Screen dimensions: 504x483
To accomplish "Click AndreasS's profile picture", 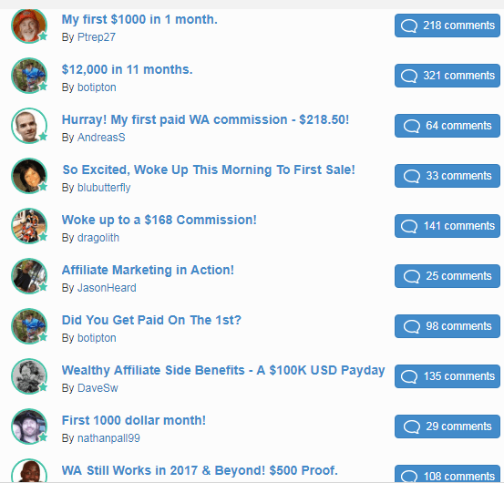I will [29, 126].
